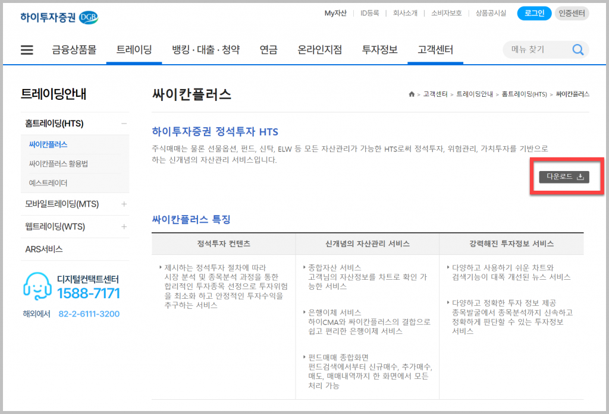Viewport: 609px width, 414px height.
Task: Click the 신개념의 자산관리 서비스 header
Action: [368, 244]
